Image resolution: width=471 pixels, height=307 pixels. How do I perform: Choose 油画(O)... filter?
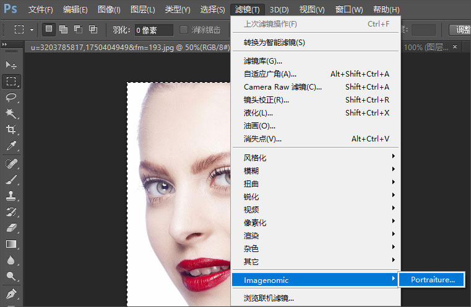pyautogui.click(x=316, y=126)
